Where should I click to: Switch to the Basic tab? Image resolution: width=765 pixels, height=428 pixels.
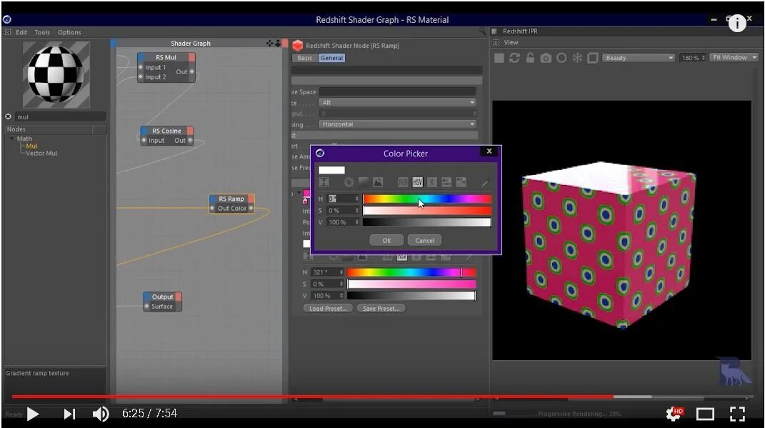tap(305, 58)
